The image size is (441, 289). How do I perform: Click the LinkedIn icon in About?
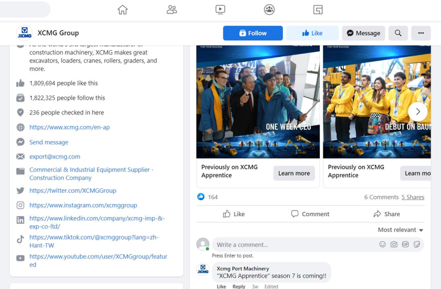point(20,220)
